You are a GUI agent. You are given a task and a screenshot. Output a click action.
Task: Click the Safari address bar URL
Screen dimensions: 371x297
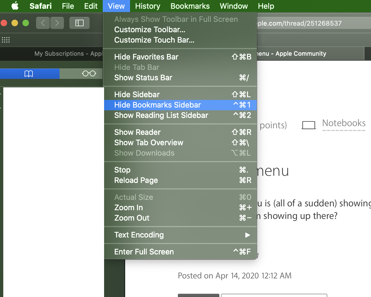[314, 23]
